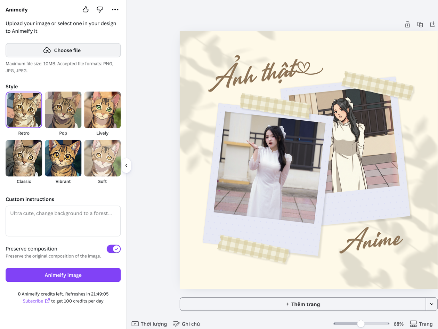Select the Retro style thumbnail
The image size is (438, 329).
tap(24, 110)
